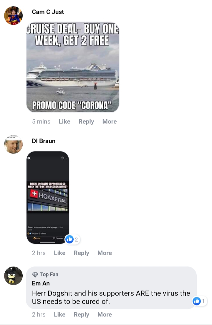This screenshot has width=212, height=325.
Task: Open Cam C Just's profile picture
Action: click(14, 16)
